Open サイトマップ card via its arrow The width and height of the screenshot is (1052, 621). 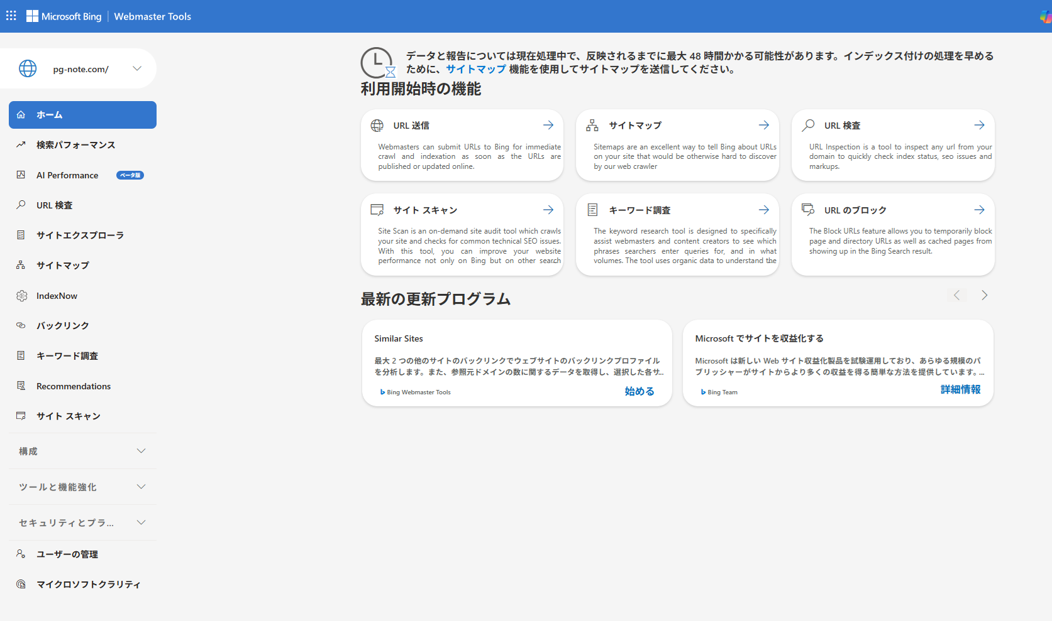[x=764, y=125]
